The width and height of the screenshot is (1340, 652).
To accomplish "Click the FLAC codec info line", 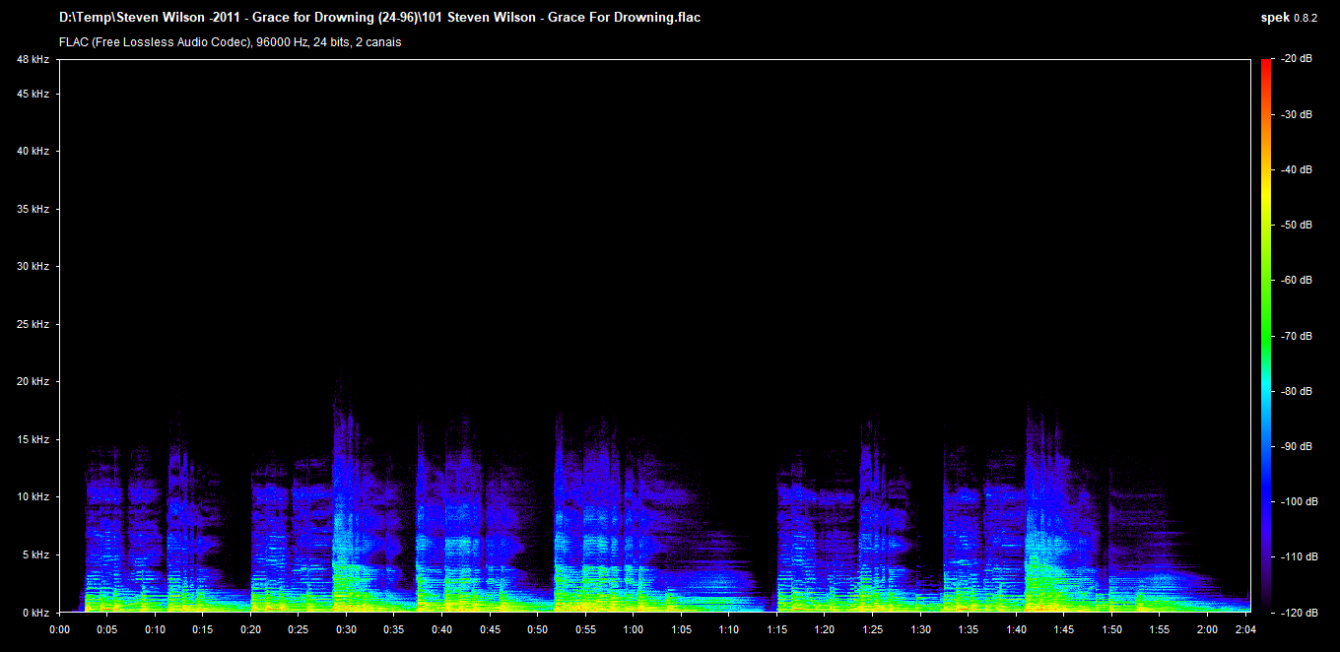I will point(230,42).
